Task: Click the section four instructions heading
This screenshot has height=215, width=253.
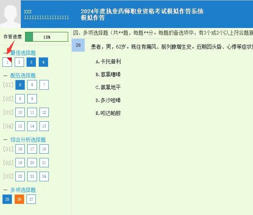Action: [163, 33]
